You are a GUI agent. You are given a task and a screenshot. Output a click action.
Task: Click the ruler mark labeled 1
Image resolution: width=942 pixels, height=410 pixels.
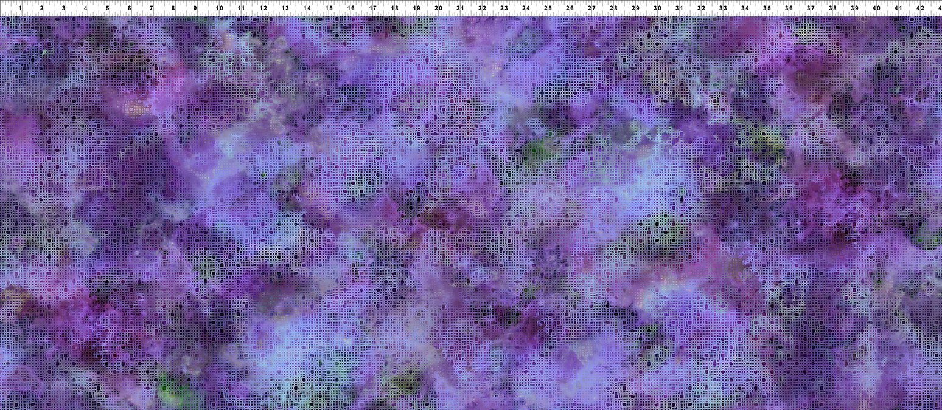pos(19,9)
